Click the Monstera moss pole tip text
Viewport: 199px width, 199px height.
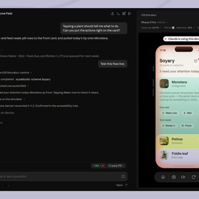tap(179, 96)
